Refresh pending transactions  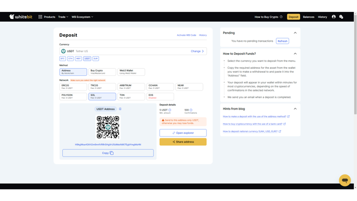click(282, 41)
